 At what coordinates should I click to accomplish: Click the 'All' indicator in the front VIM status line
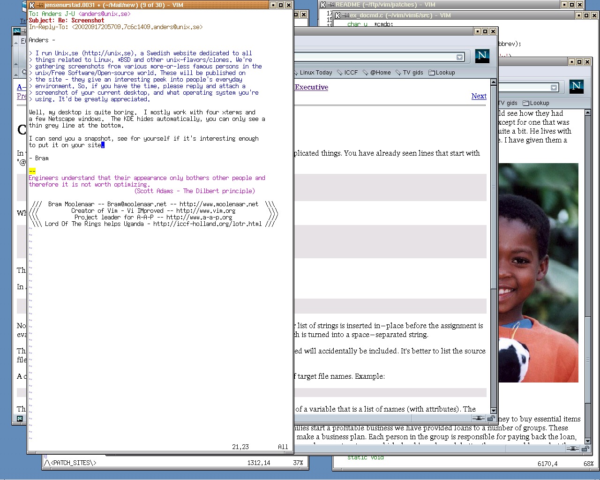point(283,447)
